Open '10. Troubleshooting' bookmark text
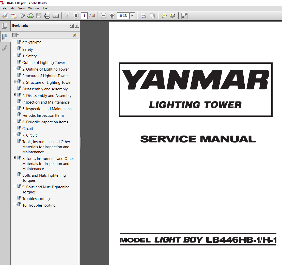 tap(39, 205)
